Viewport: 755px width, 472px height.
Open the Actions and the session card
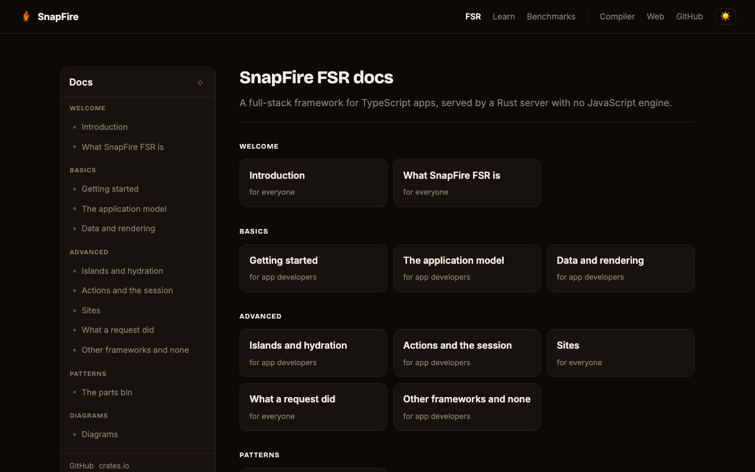pos(467,353)
